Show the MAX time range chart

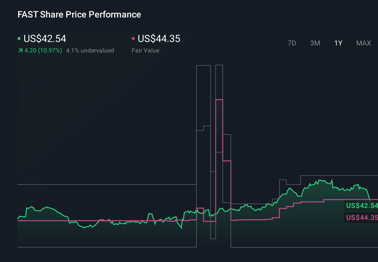(363, 43)
